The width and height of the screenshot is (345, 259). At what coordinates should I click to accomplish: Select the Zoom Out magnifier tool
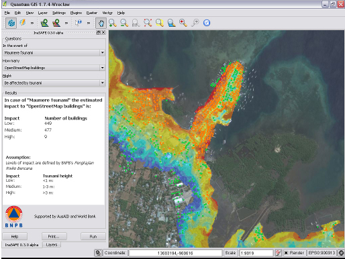pyautogui.click(x=124, y=23)
